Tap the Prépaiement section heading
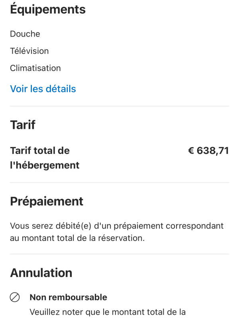The image size is (239, 318). coord(47,201)
